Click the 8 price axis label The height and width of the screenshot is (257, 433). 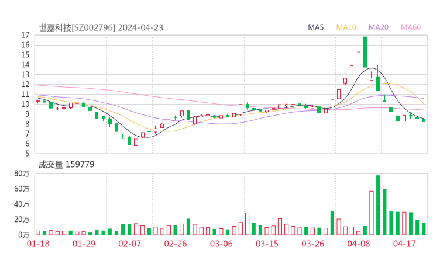click(x=27, y=124)
